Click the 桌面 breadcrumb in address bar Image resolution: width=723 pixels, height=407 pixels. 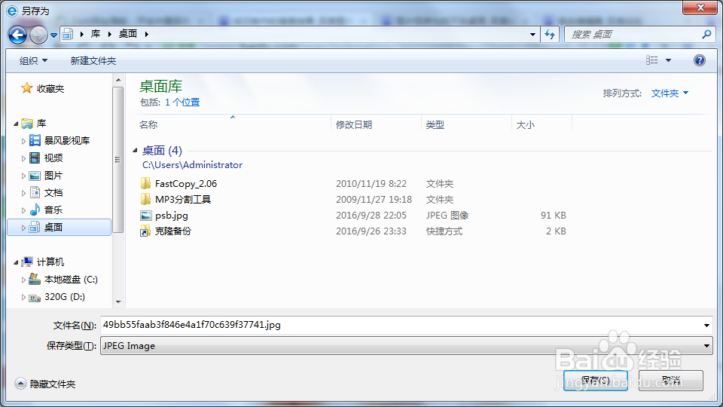point(128,34)
